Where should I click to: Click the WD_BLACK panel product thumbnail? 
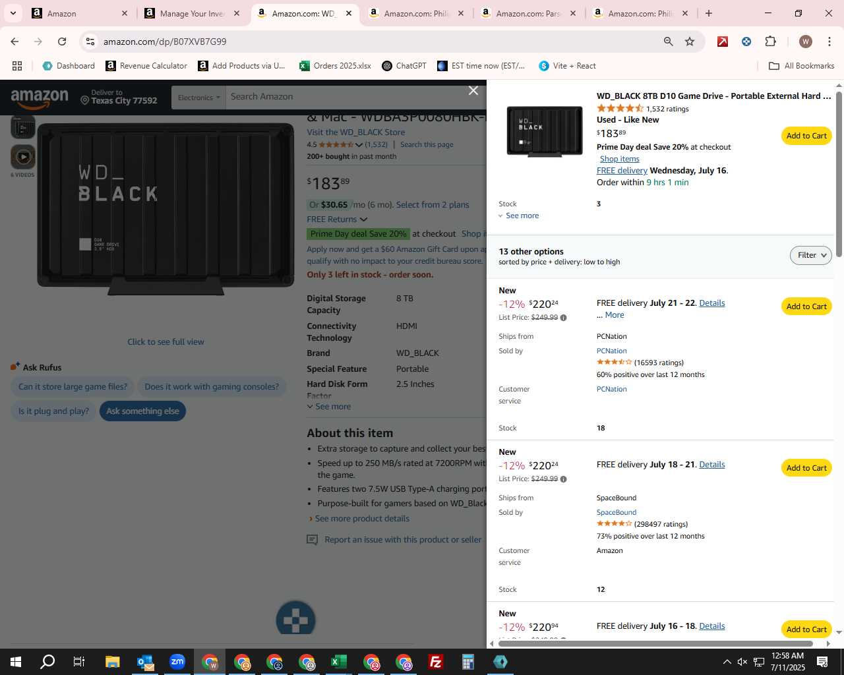coord(545,131)
